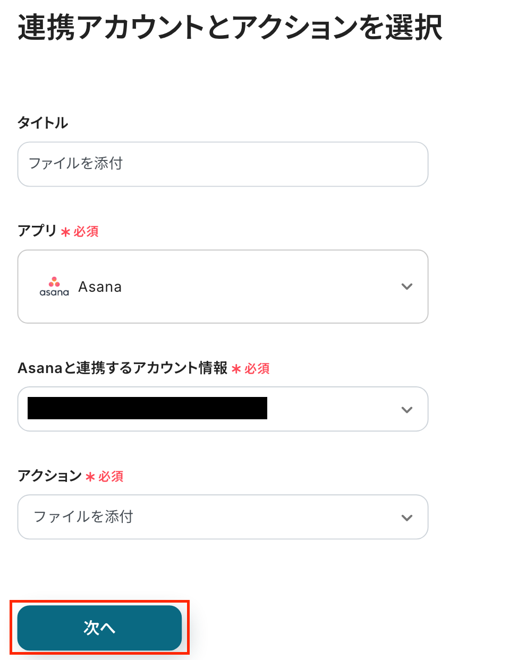Click 必須 text beside アクション label
Screen dimensions: 526x660
tap(111, 477)
